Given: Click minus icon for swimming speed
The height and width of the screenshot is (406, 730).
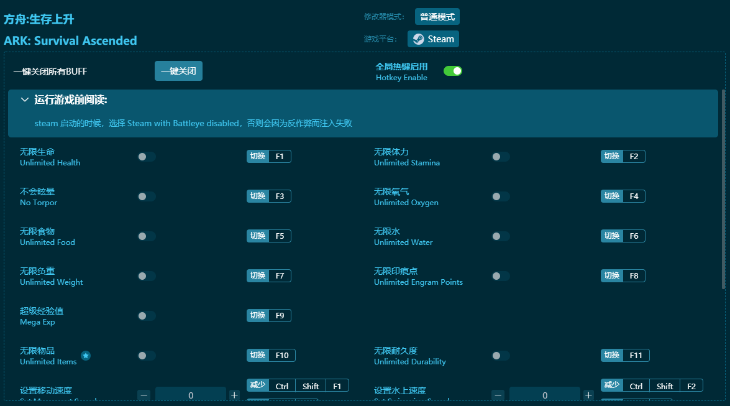Looking at the screenshot, I should (498, 395).
